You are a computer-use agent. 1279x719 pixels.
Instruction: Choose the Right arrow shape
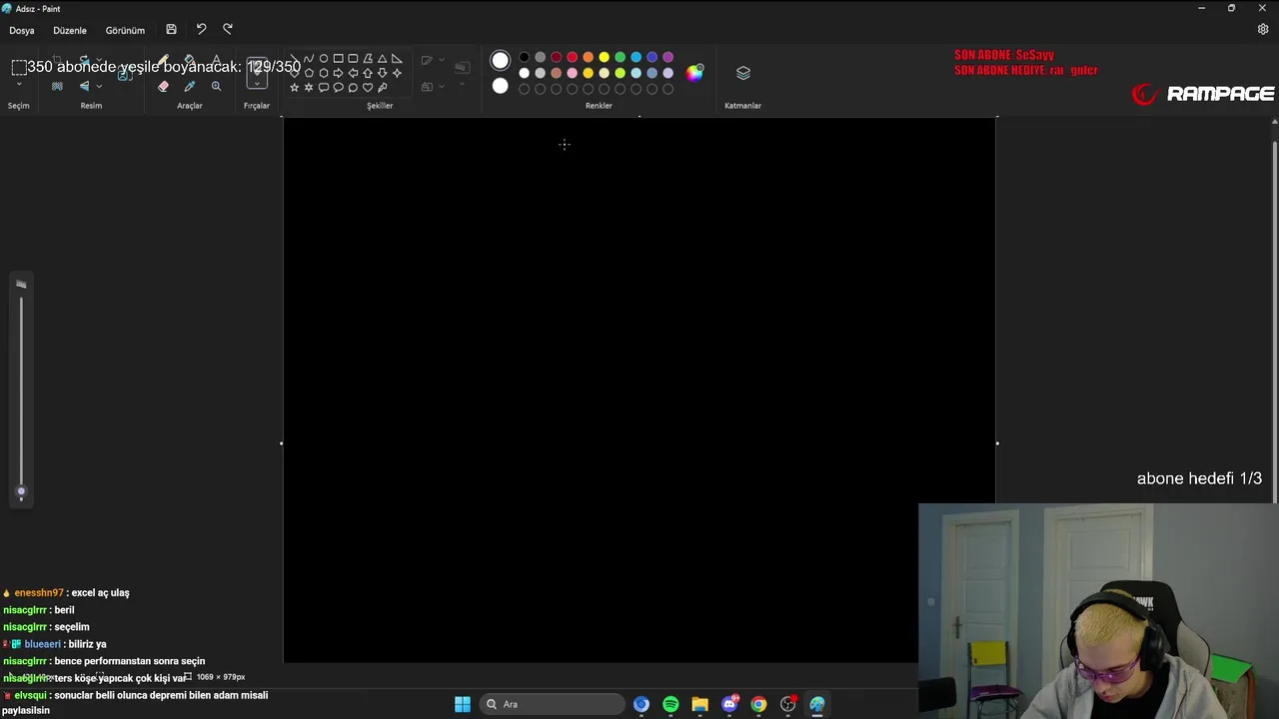tap(338, 73)
